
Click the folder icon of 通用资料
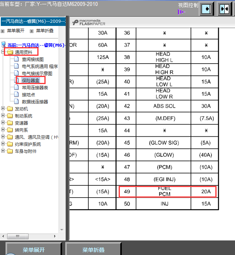(10, 52)
